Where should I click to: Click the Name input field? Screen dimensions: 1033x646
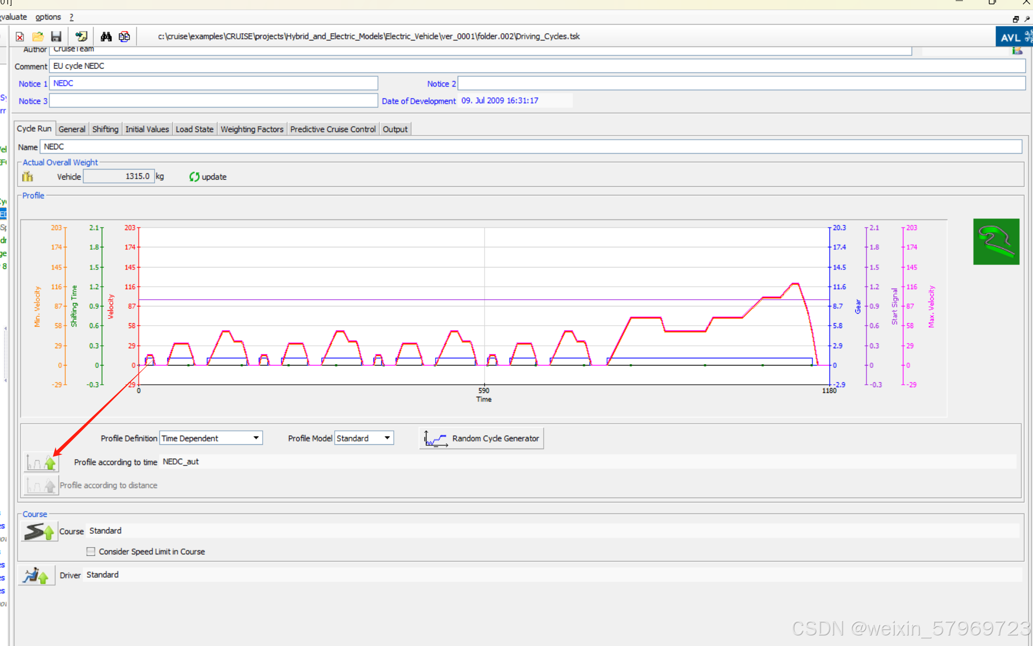pyautogui.click(x=528, y=147)
